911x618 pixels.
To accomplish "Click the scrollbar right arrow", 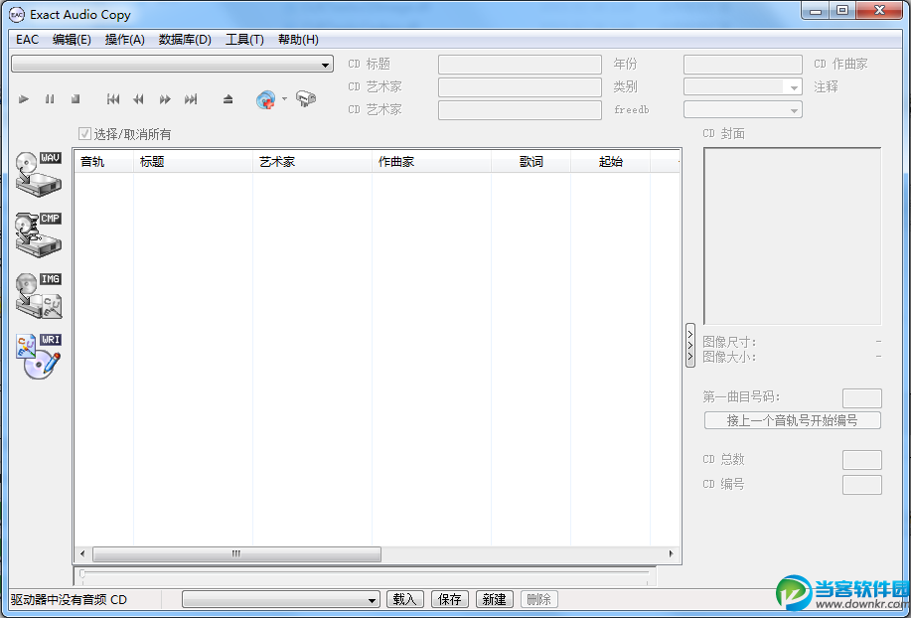I will click(672, 554).
